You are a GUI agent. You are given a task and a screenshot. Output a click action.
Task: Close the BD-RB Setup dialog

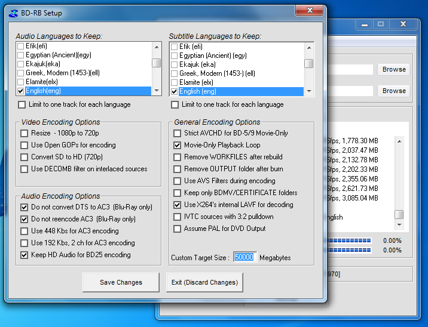[310, 10]
